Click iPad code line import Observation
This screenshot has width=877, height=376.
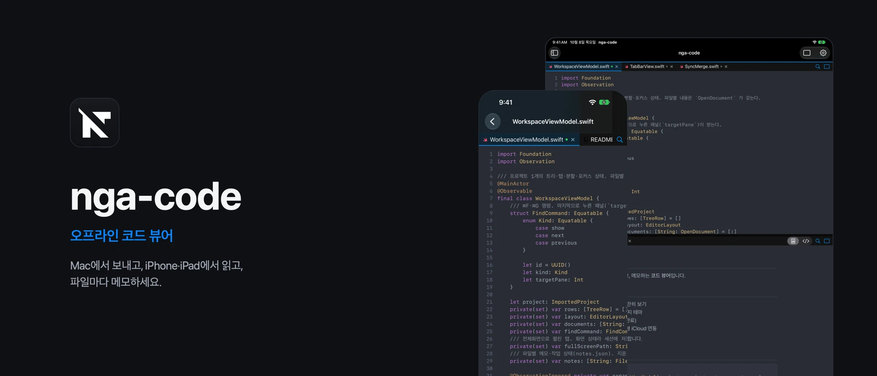coord(587,85)
